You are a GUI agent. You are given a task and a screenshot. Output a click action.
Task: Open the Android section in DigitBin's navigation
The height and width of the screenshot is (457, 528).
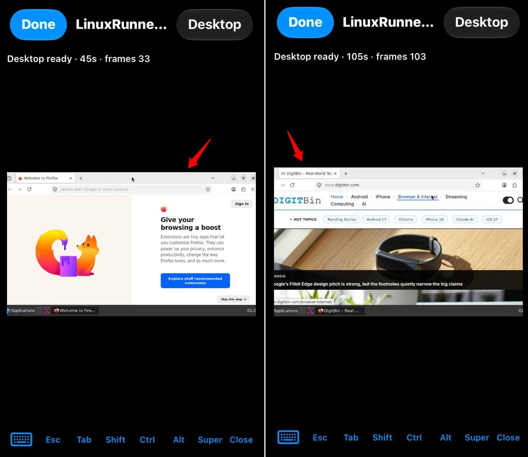point(359,197)
